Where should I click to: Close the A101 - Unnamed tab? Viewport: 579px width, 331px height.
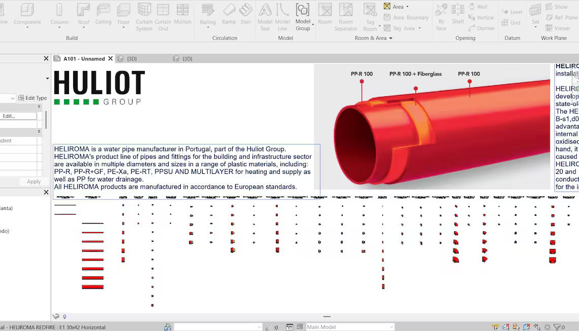110,59
